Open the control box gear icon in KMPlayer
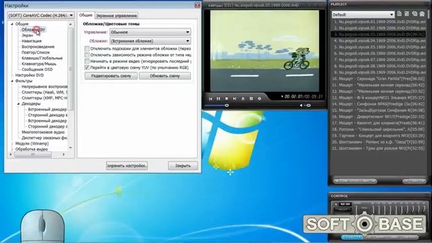 259,99
